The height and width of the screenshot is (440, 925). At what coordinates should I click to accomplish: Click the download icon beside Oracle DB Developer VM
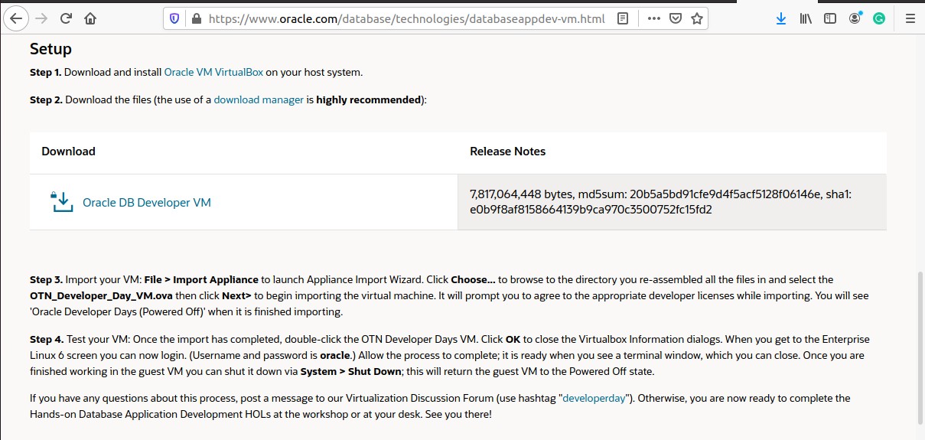pyautogui.click(x=61, y=202)
